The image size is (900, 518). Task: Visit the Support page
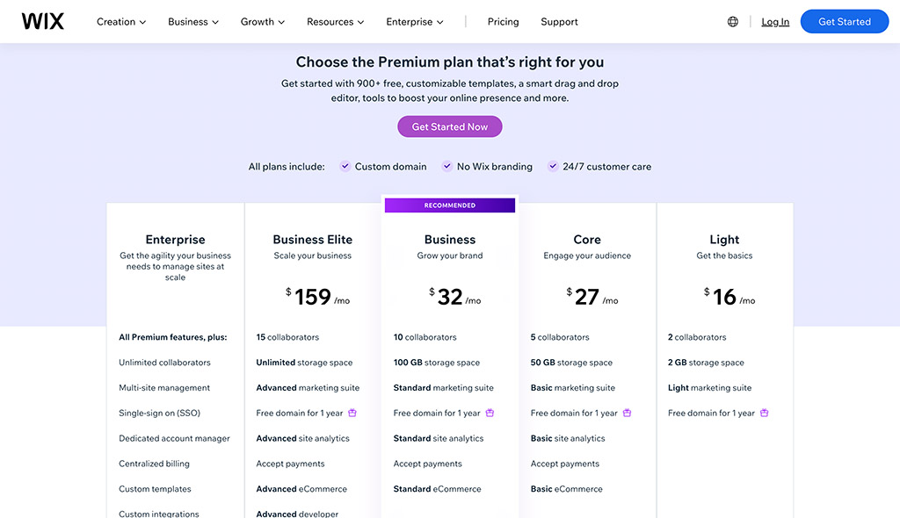point(559,21)
